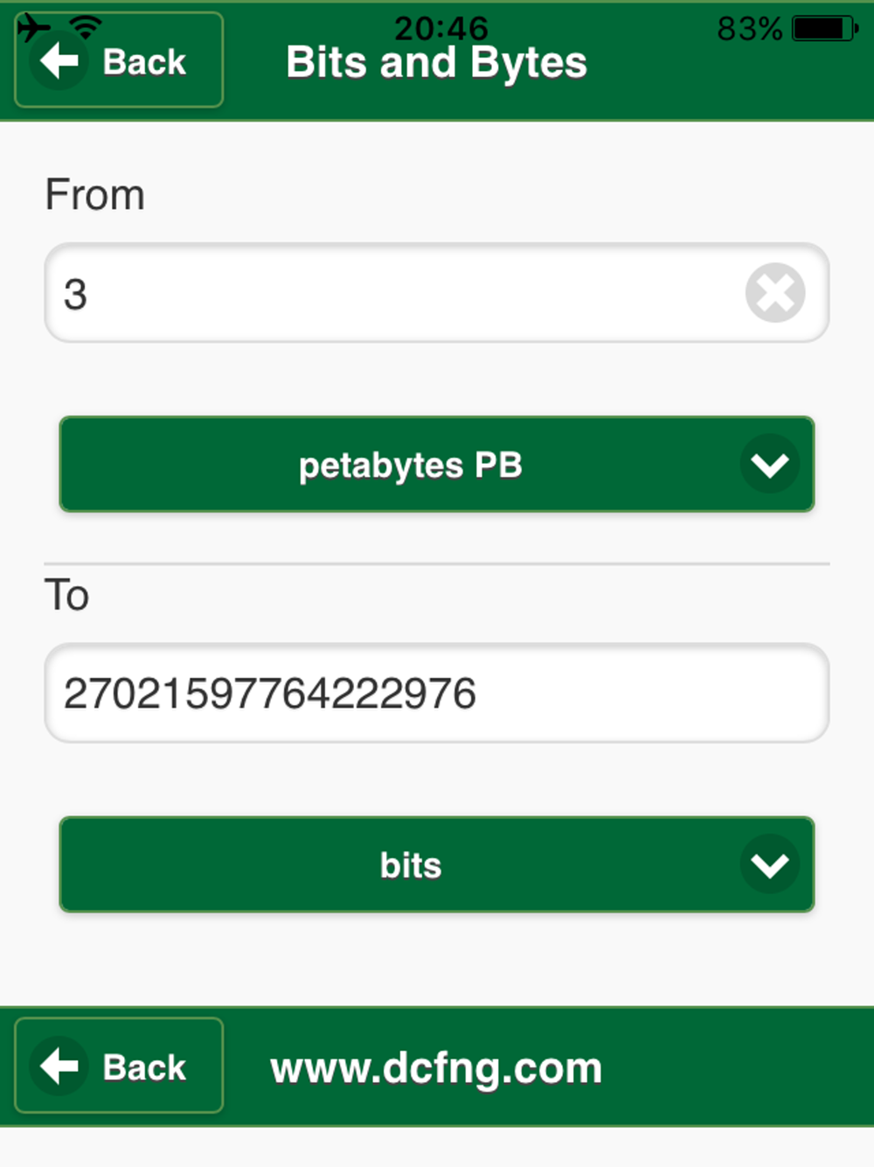This screenshot has width=874, height=1167.
Task: Tap the battery icon in status bar
Action: coord(825,29)
